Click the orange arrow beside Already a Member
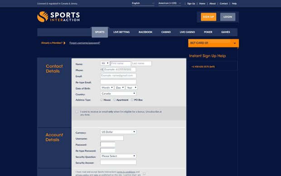 [x=64, y=43]
